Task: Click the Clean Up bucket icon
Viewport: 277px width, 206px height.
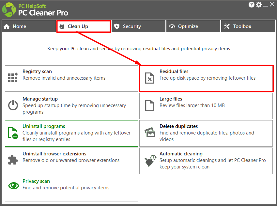Action: 62,26
